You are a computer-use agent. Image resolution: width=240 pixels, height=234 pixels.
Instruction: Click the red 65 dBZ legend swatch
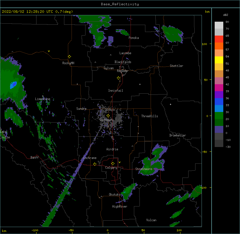click(x=219, y=39)
